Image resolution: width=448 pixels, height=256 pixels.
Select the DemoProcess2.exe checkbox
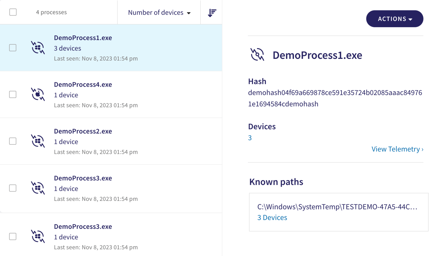click(13, 141)
